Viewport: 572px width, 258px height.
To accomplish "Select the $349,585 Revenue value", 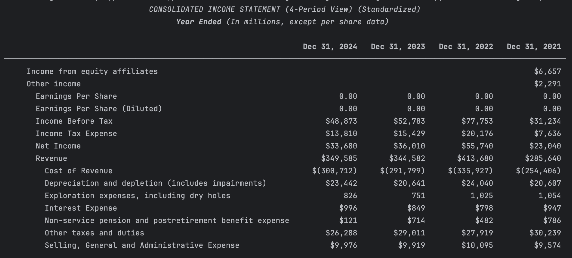I will pyautogui.click(x=339, y=158).
